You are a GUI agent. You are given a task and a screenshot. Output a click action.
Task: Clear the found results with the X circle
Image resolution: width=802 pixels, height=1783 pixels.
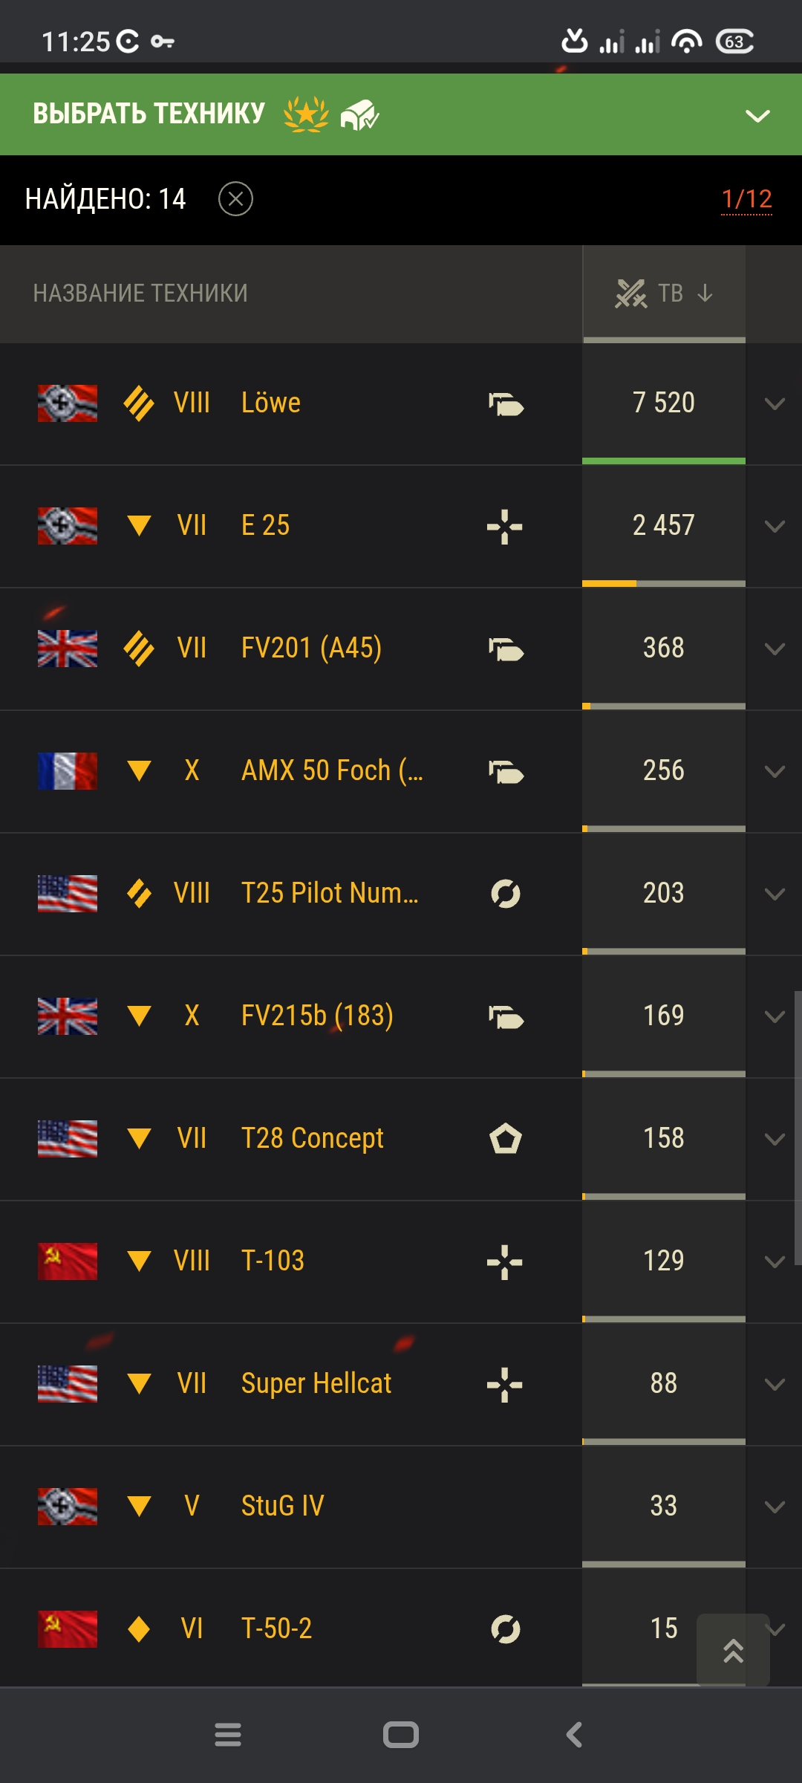tap(236, 199)
